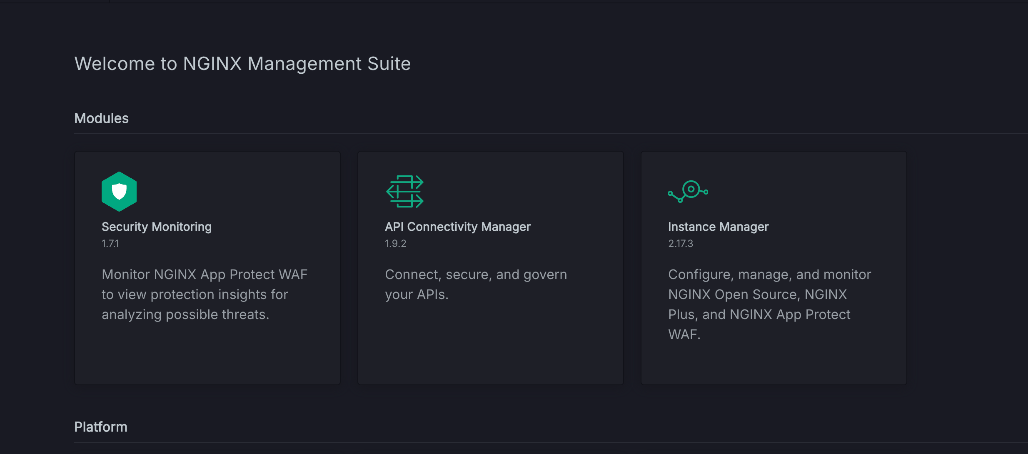Click the word 'WAF.' in Instance Manager card
This screenshot has height=454, width=1028.
[684, 334]
